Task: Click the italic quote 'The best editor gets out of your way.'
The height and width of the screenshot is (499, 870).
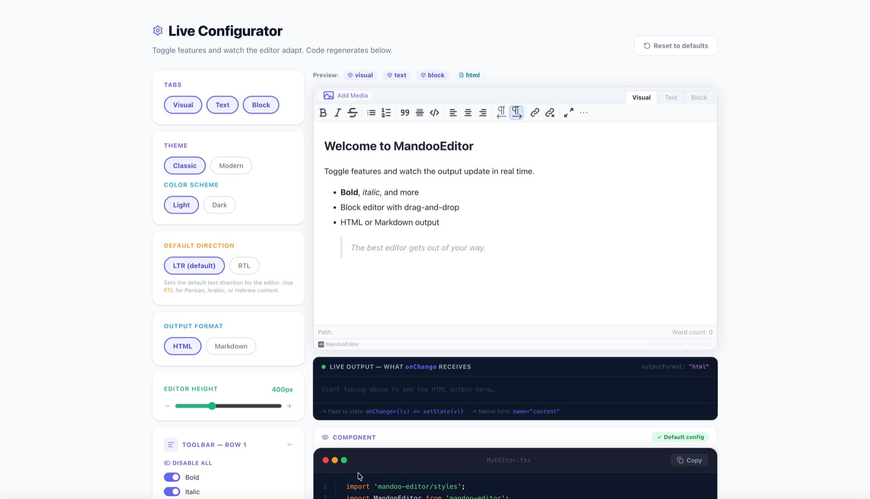Action: coord(418,248)
